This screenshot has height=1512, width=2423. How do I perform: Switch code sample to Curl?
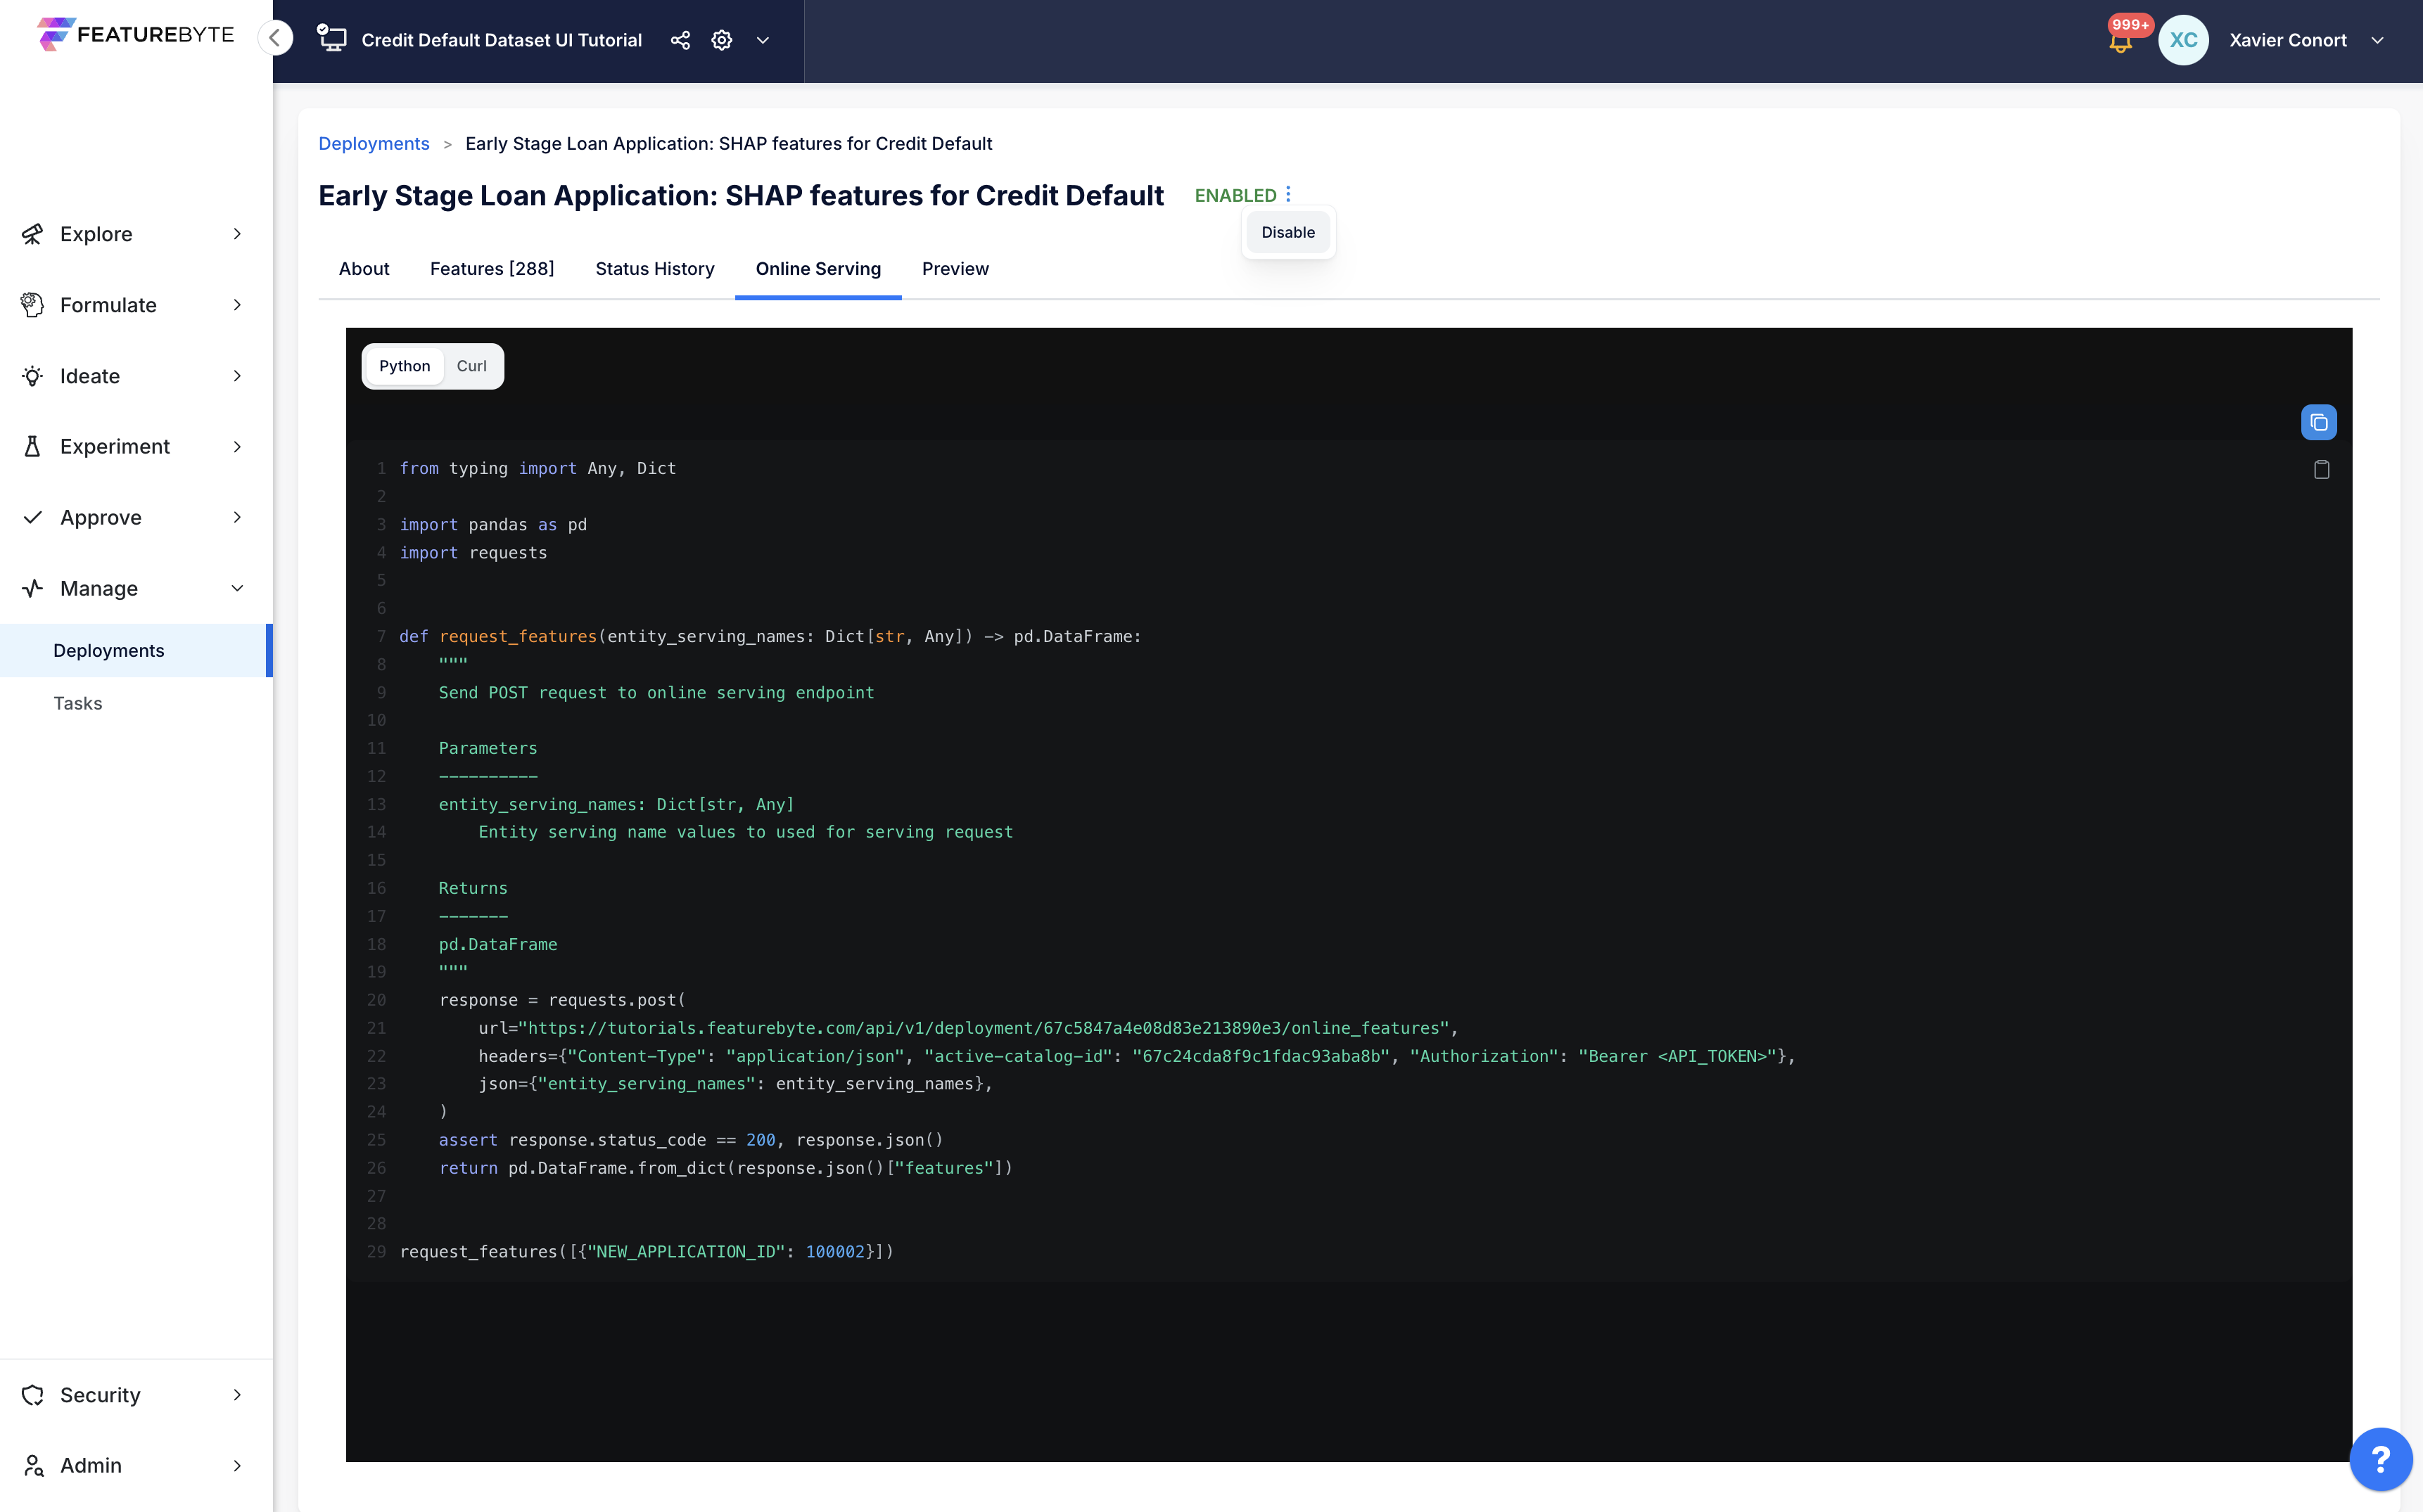point(471,366)
